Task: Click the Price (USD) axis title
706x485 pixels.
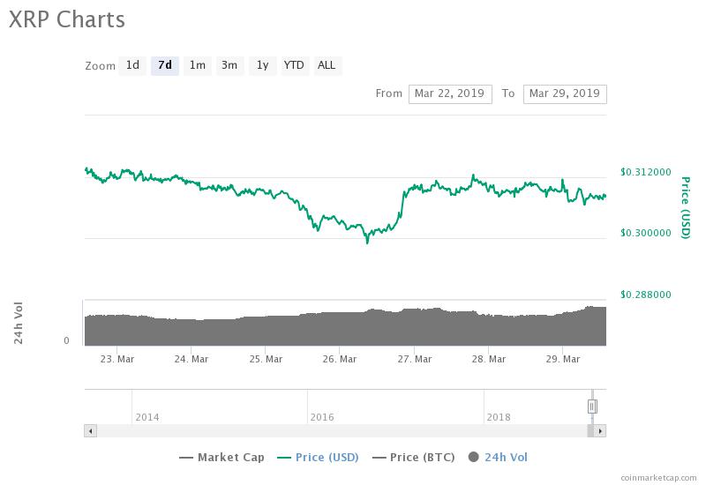Action: pyautogui.click(x=686, y=207)
